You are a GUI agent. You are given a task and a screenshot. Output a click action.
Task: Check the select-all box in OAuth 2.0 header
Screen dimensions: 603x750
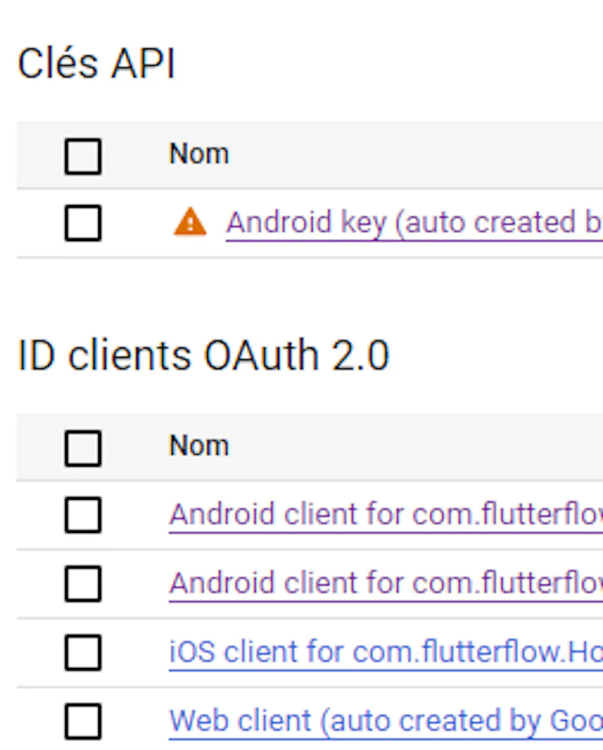(x=83, y=448)
